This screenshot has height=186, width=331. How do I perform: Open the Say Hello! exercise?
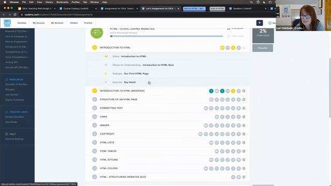(130, 82)
